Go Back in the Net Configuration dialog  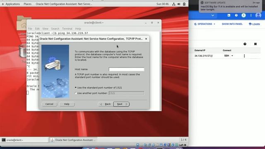tap(106, 104)
